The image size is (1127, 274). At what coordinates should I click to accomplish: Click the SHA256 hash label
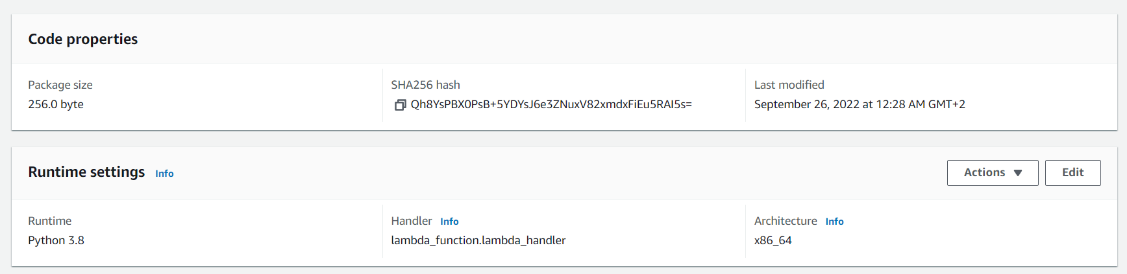click(425, 85)
